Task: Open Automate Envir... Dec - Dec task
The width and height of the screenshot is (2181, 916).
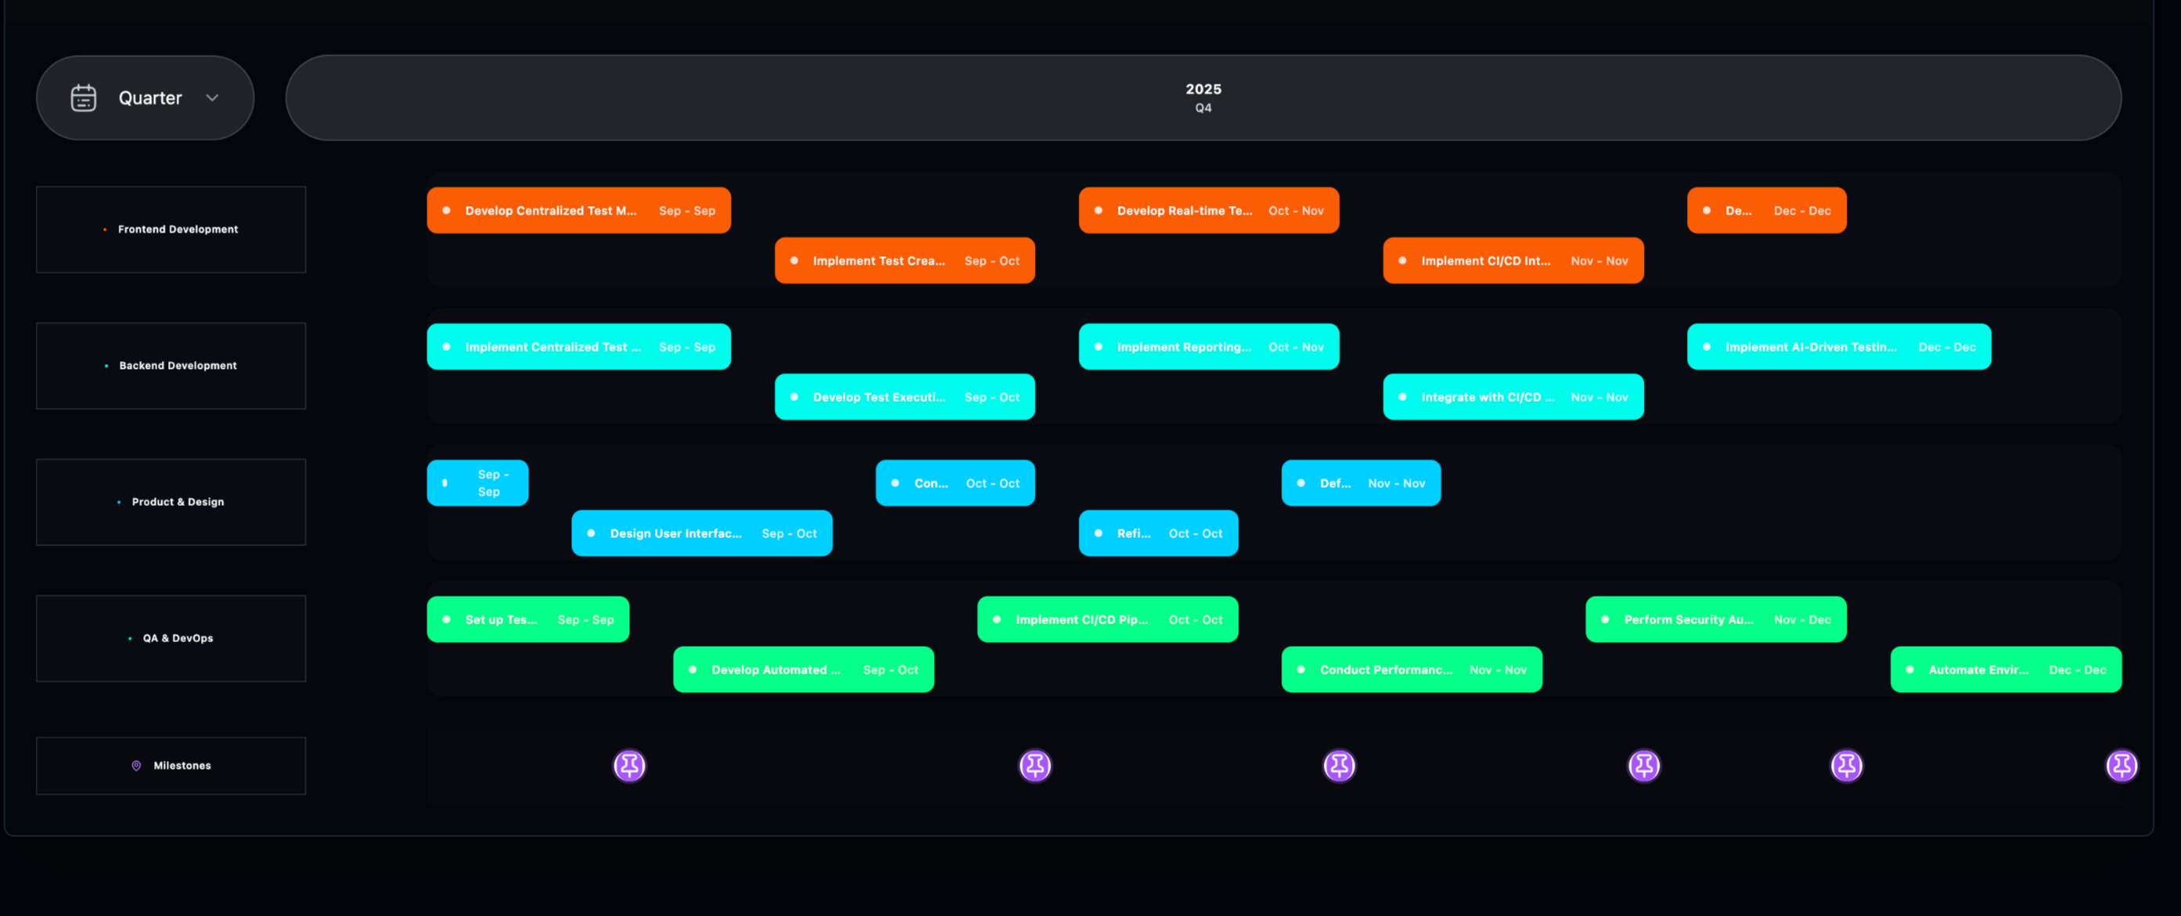Action: point(2005,669)
